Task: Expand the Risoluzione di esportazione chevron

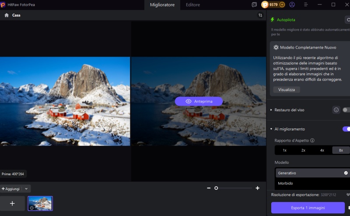Action: pyautogui.click(x=348, y=195)
